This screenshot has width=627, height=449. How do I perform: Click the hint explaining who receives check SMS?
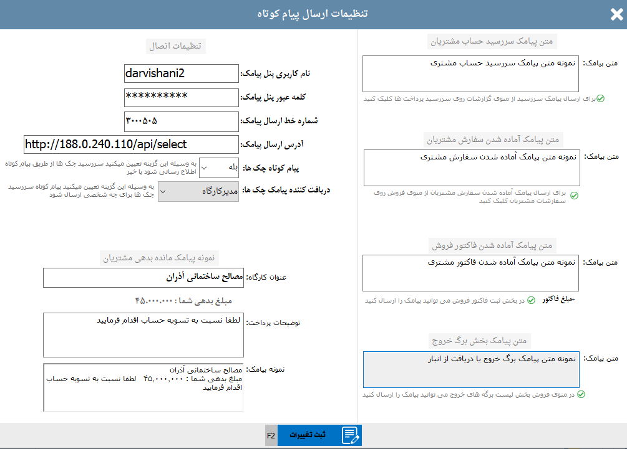[81, 191]
